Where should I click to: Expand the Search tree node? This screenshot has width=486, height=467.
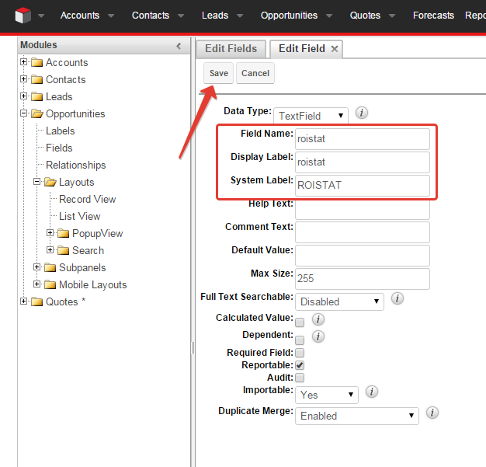point(50,249)
